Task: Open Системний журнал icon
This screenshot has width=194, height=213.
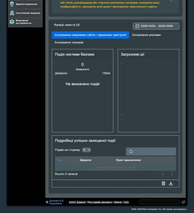Action: tap(12, 13)
